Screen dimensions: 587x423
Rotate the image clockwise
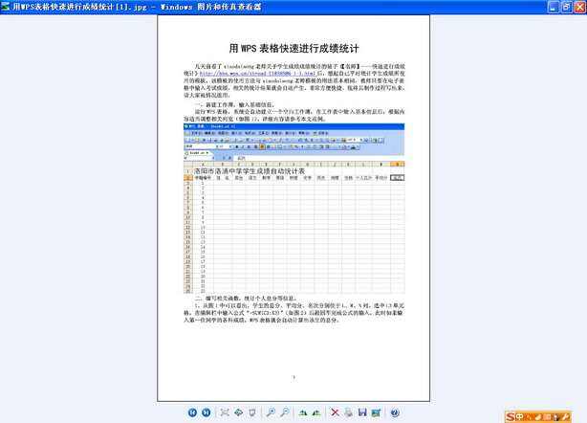coord(303,412)
